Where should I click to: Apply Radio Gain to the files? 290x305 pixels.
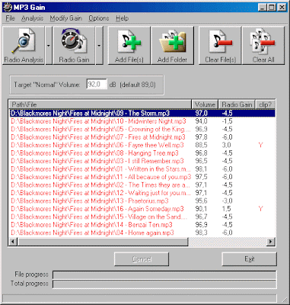[x=74, y=46]
